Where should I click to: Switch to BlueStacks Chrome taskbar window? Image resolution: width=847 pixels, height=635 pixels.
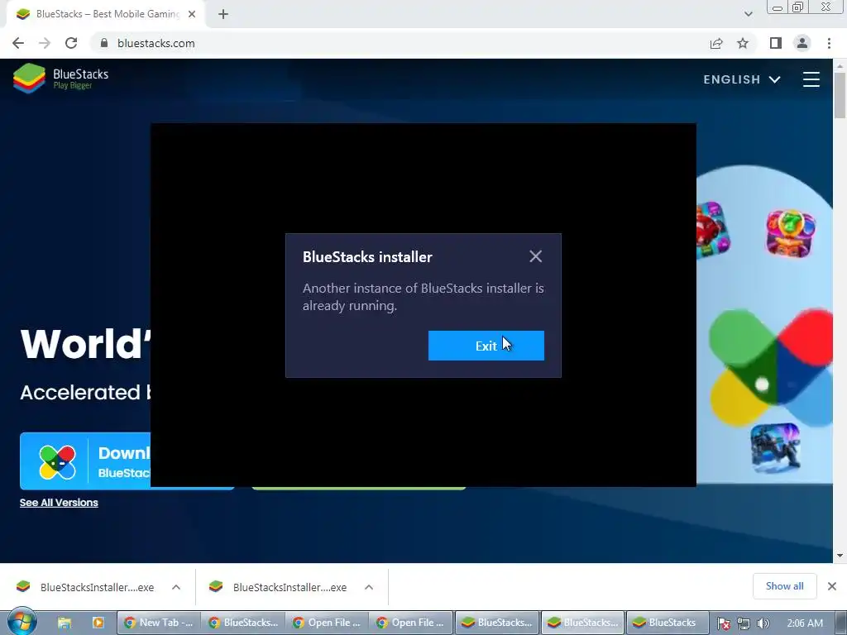click(244, 623)
